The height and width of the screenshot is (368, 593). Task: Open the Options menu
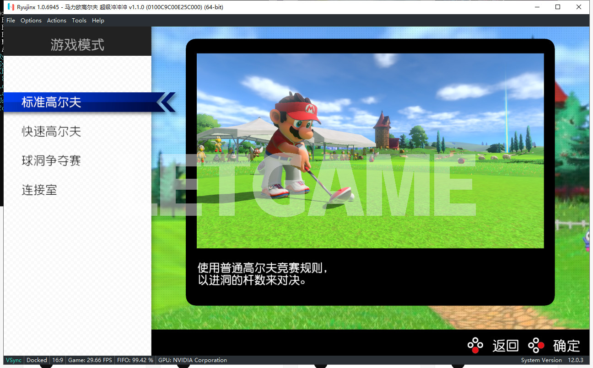coord(31,21)
